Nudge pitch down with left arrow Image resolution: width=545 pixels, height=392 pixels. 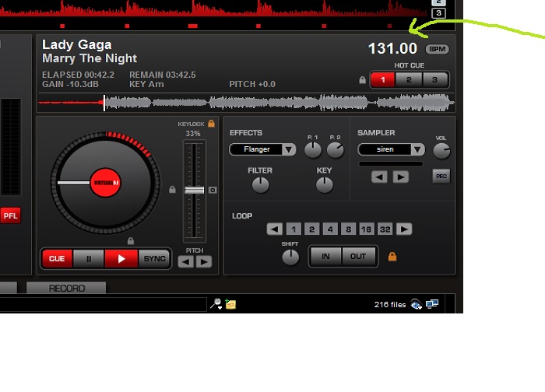pos(186,261)
